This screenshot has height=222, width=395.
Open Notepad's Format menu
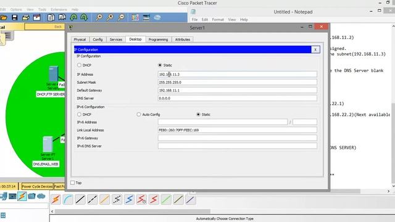tap(218, 19)
